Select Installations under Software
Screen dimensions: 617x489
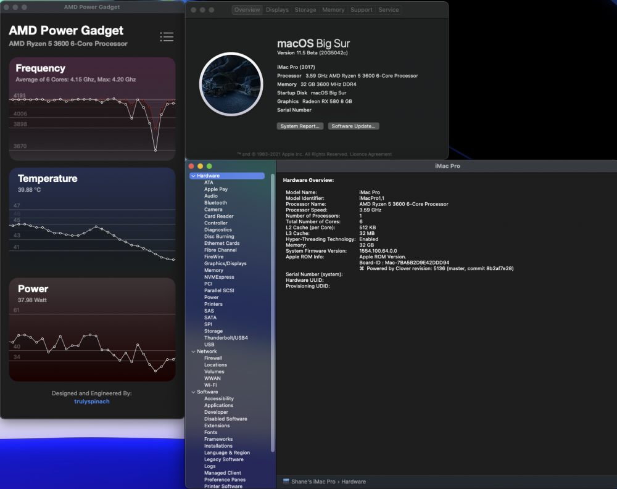[218, 446]
